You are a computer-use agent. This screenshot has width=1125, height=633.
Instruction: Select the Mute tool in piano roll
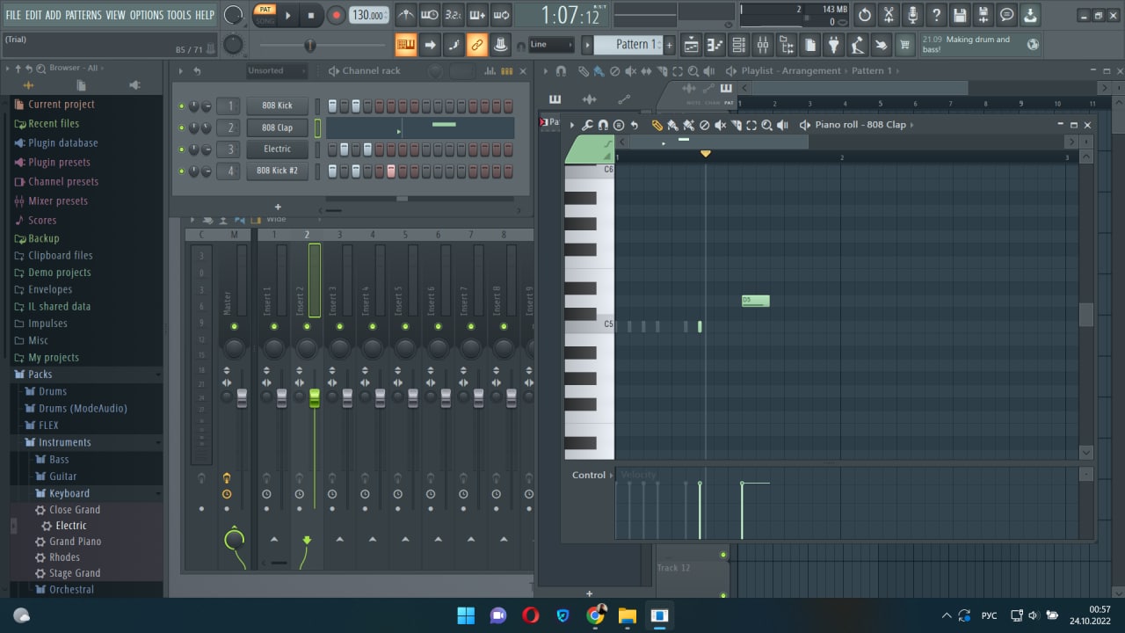coord(720,126)
